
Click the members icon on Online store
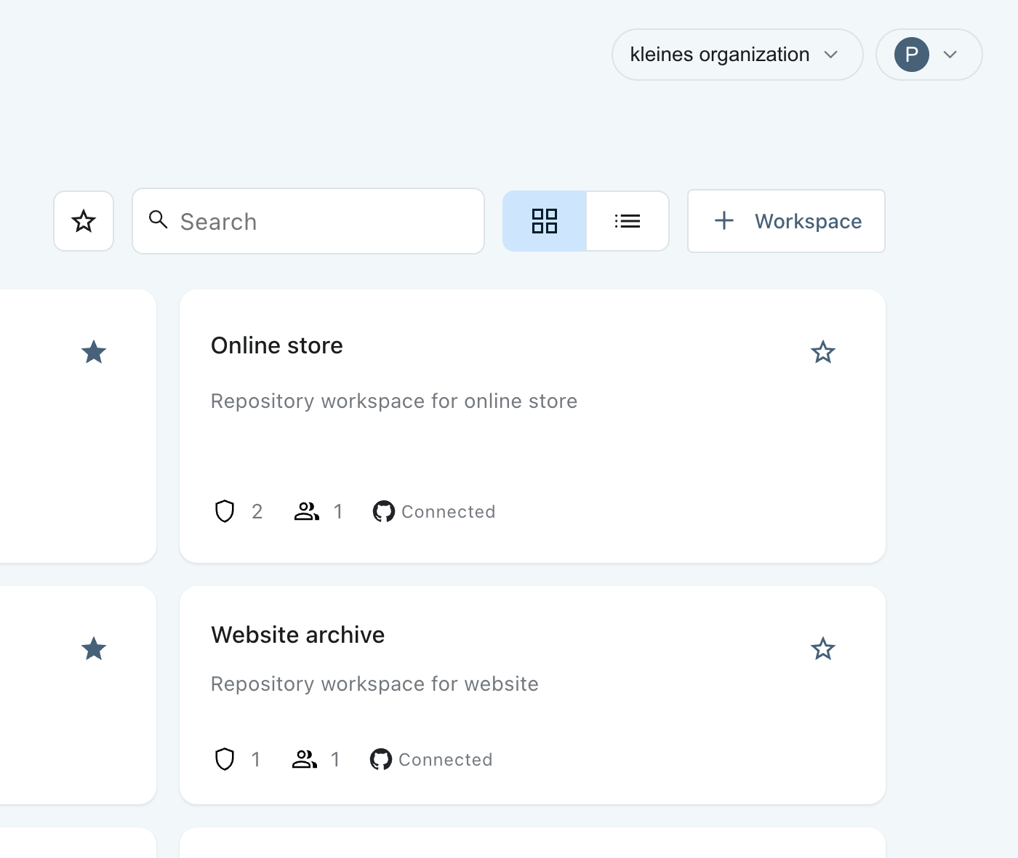[x=307, y=511]
